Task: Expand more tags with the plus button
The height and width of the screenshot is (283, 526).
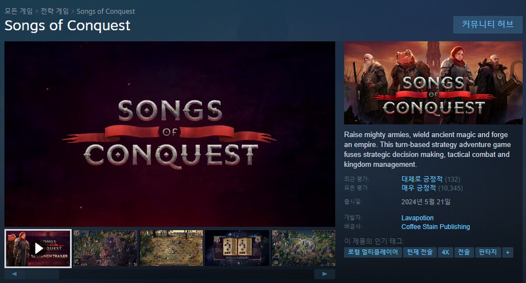Action: (x=507, y=252)
